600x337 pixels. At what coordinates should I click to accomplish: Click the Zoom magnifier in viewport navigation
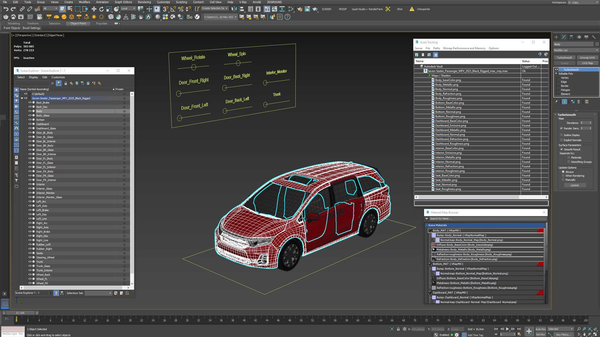pos(579,329)
